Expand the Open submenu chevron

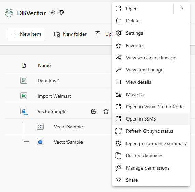tap(182, 9)
